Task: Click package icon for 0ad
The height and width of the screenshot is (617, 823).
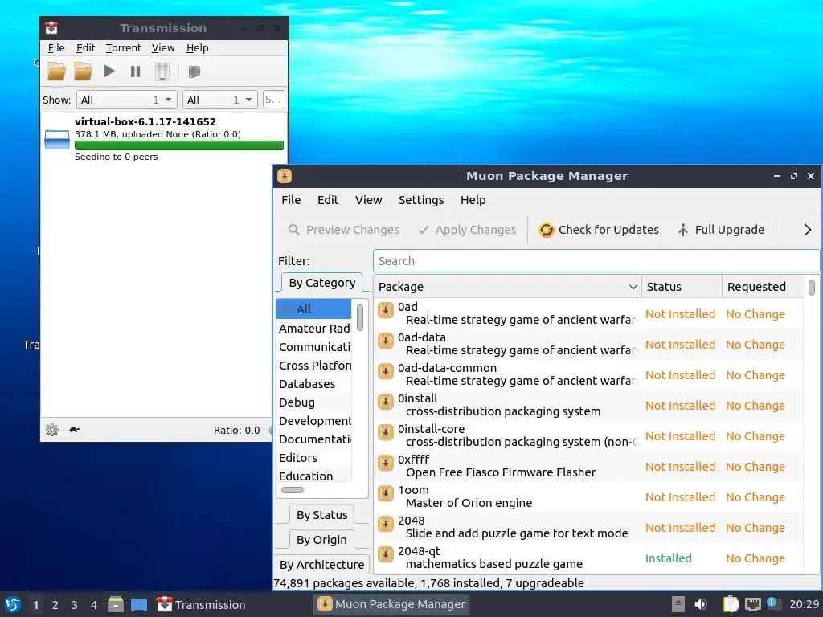Action: pyautogui.click(x=386, y=310)
